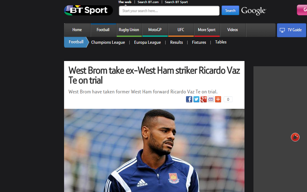Choose 'The web' search scope
This screenshot has height=192, width=307.
(125, 2)
